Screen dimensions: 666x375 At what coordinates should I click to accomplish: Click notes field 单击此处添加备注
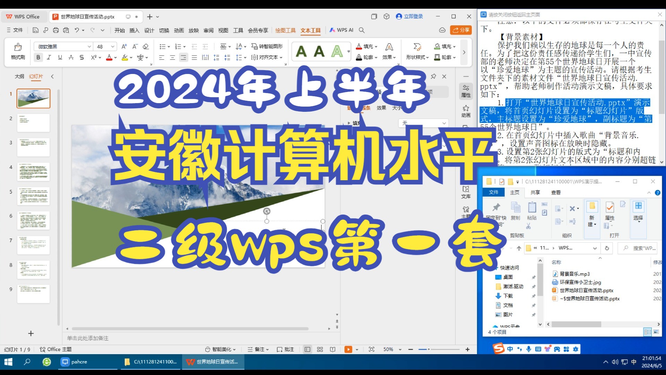point(88,338)
